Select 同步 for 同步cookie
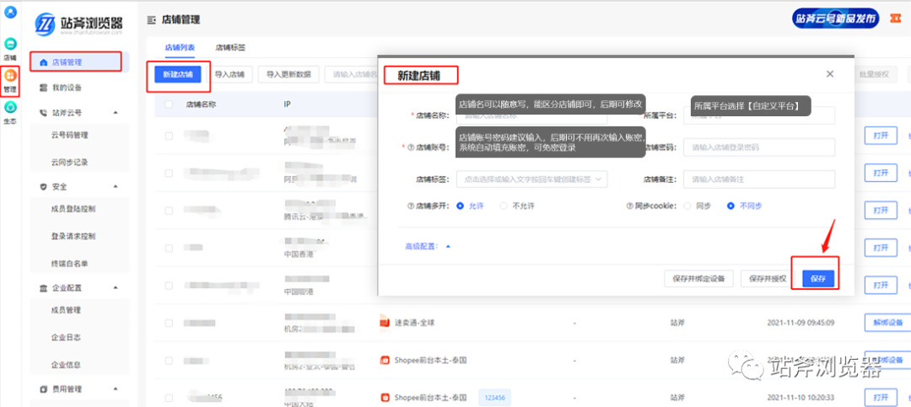The height and width of the screenshot is (407, 911). pyautogui.click(x=688, y=206)
